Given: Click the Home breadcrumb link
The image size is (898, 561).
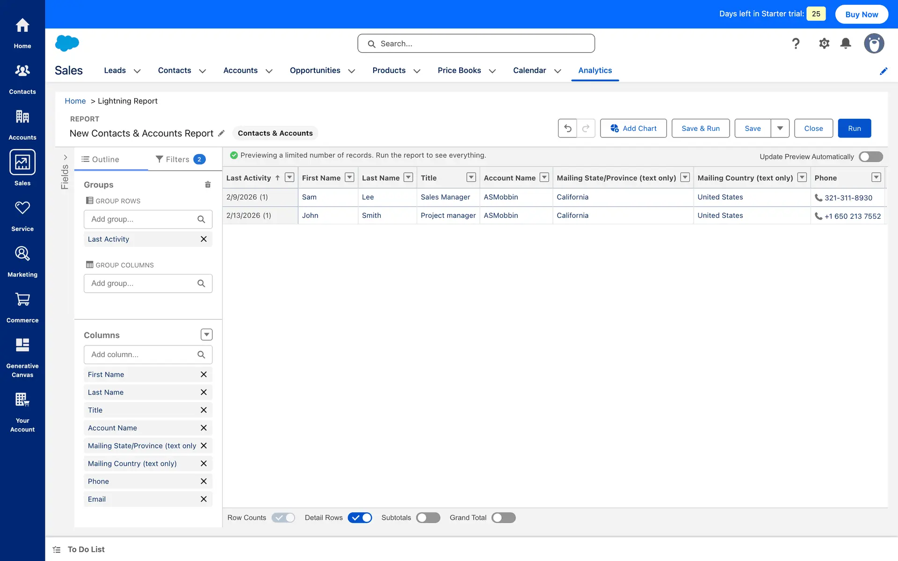Looking at the screenshot, I should pos(75,101).
